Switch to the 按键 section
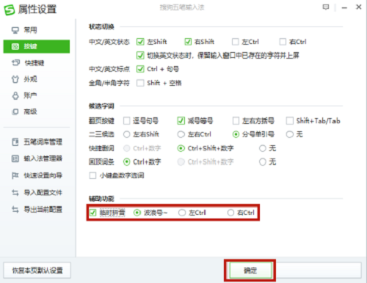Screen dimensions: 367x283 (37, 46)
